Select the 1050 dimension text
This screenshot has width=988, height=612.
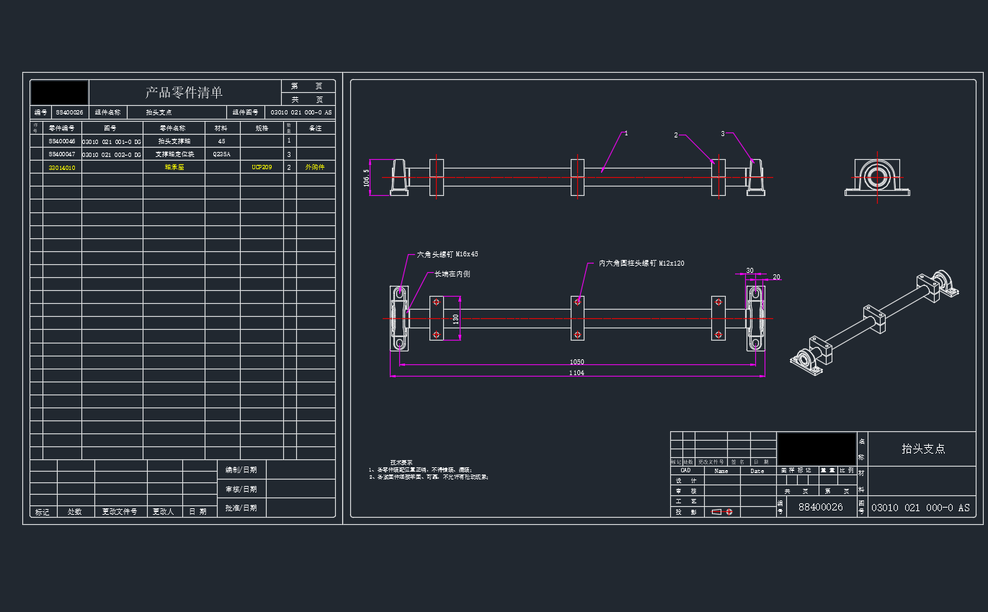577,361
